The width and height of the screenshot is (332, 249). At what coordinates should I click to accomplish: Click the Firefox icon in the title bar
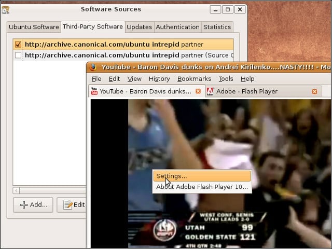tap(93, 67)
